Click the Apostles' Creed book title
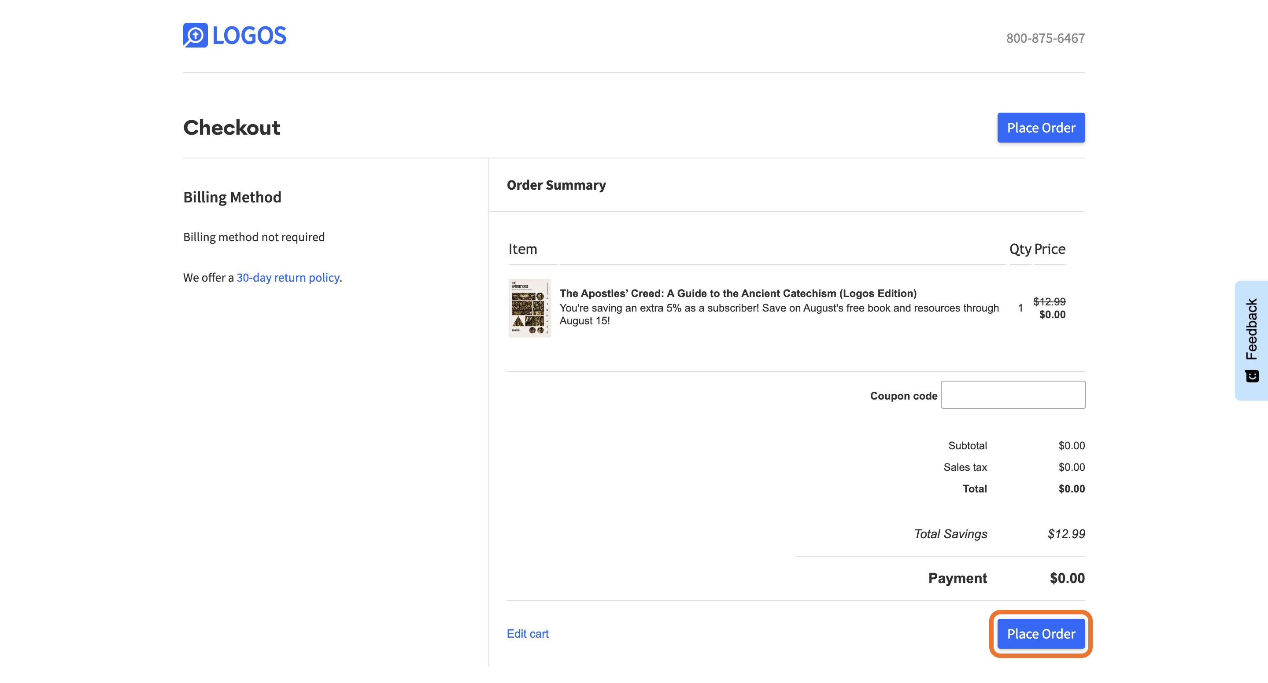This screenshot has width=1268, height=683. tap(738, 294)
